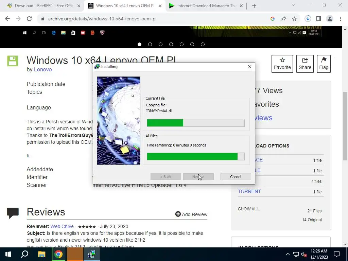Open notification center
Screen dimensions: 348x261
point(337,254)
